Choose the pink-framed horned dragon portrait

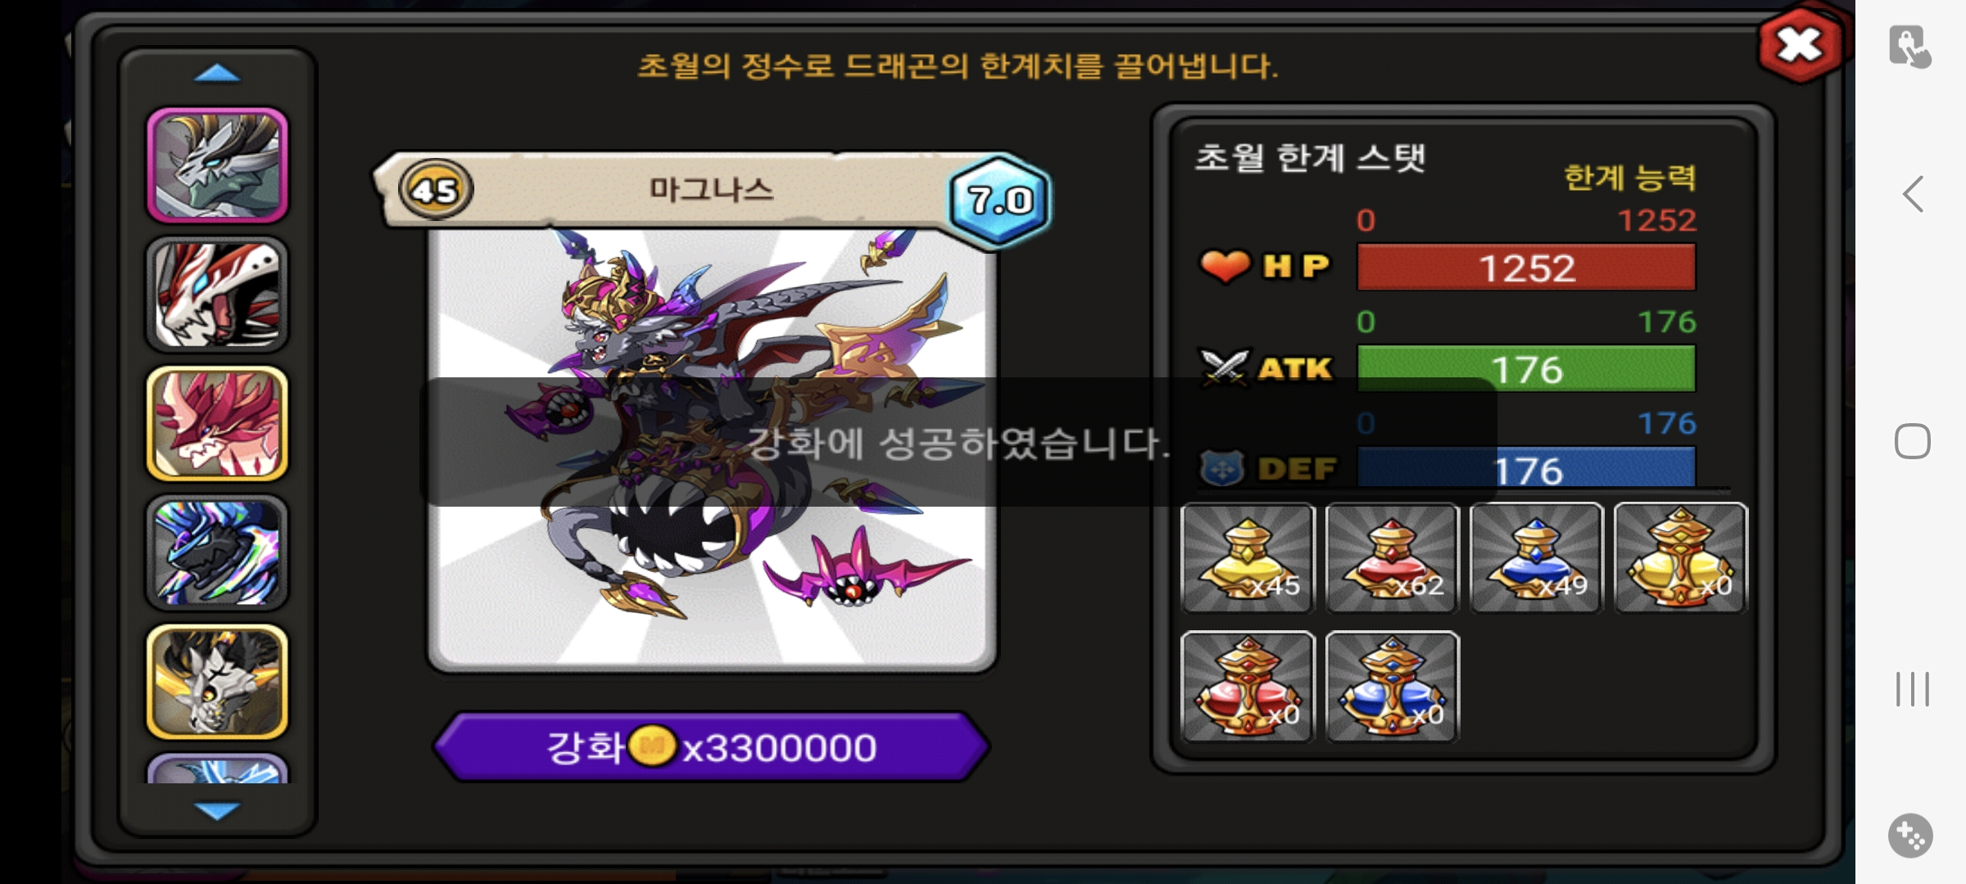217,165
